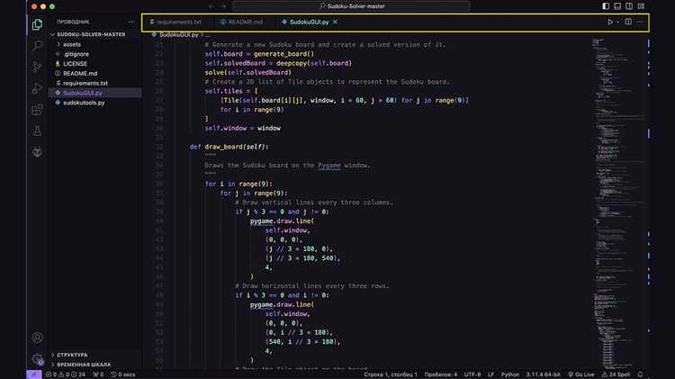Open the Run and Debug view

point(37,88)
